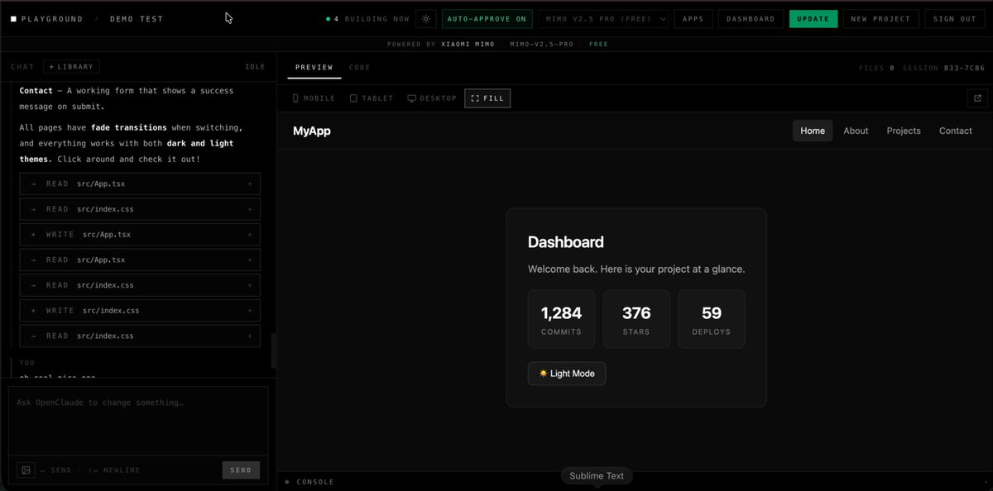Screen dimensions: 993x491
Task: Click the Apps button
Action: click(x=693, y=19)
